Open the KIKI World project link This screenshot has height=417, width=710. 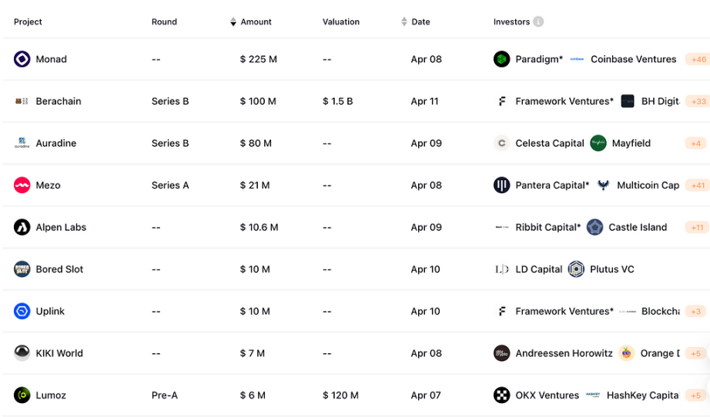59,353
